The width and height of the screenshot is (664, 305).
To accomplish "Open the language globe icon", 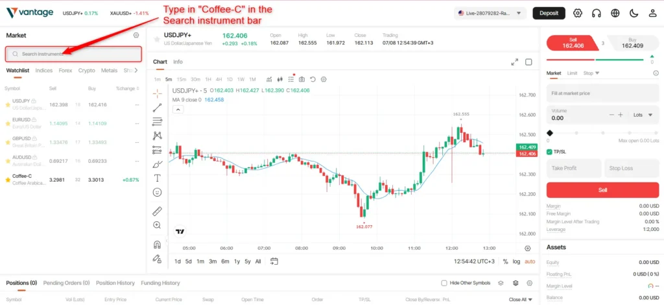I will pos(615,13).
